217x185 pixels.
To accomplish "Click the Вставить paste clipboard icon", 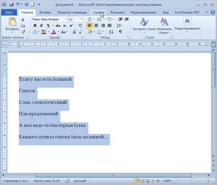I will [x=12, y=21].
